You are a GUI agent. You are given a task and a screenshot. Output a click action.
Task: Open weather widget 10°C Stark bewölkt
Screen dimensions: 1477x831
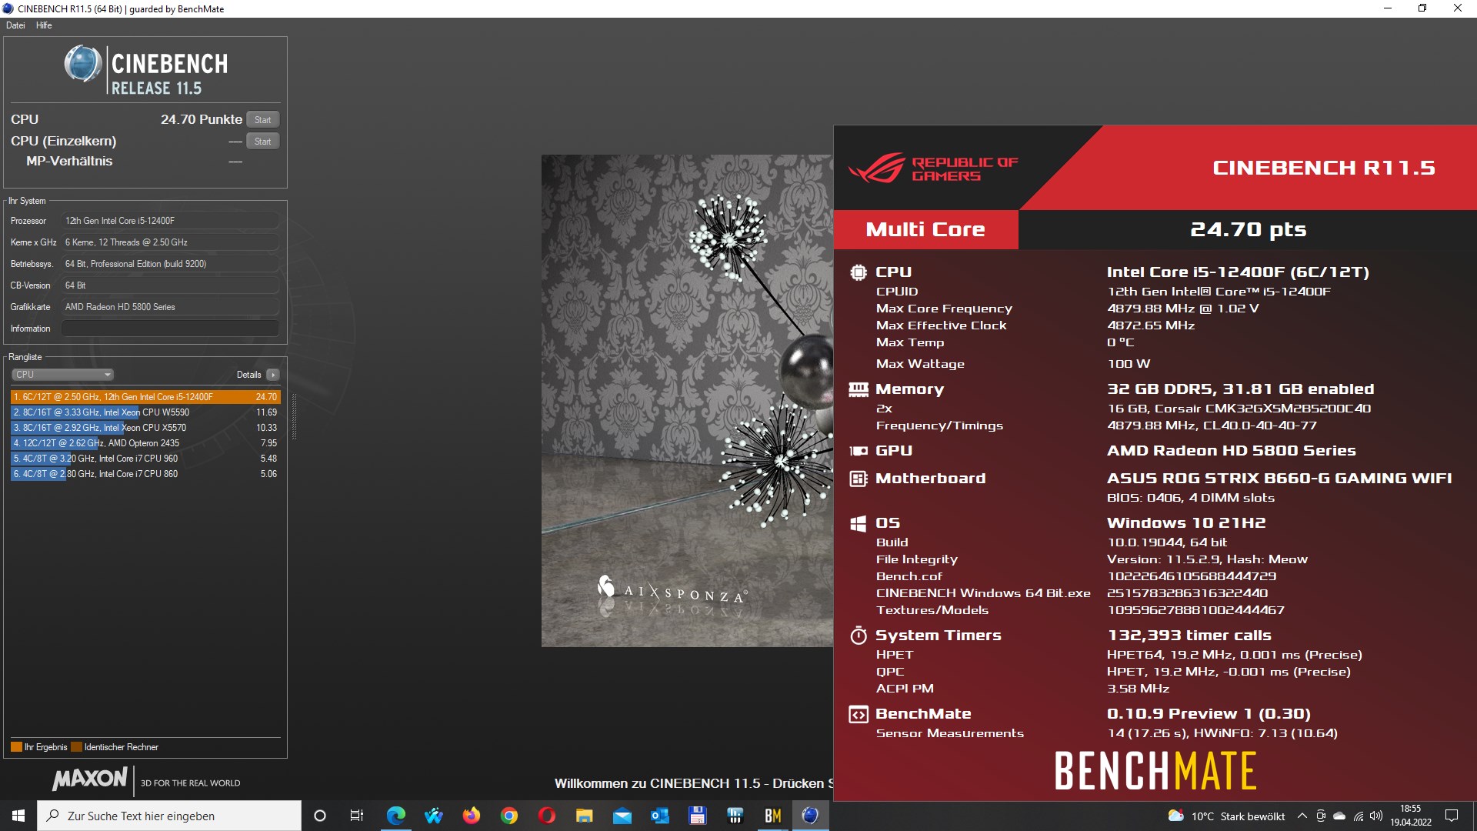click(x=1226, y=816)
